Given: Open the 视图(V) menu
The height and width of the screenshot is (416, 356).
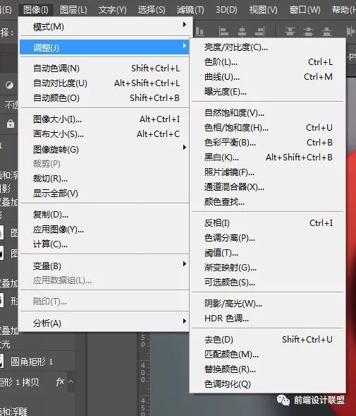Looking at the screenshot, I should point(263,10).
